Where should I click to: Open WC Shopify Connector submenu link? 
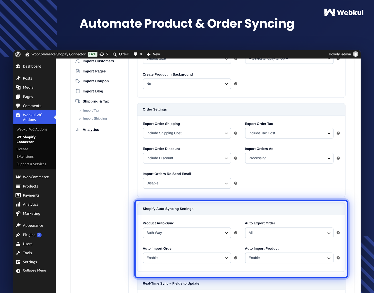point(26,139)
